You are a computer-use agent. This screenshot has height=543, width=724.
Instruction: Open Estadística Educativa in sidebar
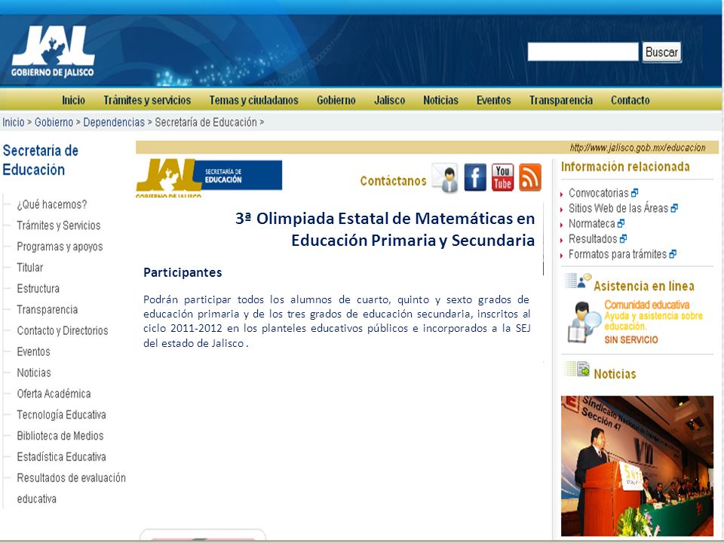point(61,457)
